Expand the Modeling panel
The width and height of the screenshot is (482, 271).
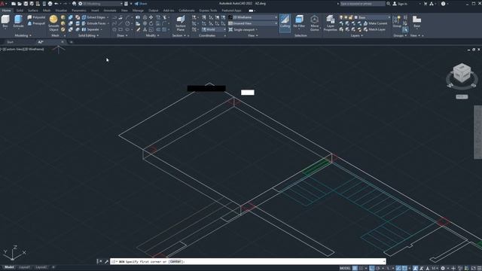click(23, 35)
